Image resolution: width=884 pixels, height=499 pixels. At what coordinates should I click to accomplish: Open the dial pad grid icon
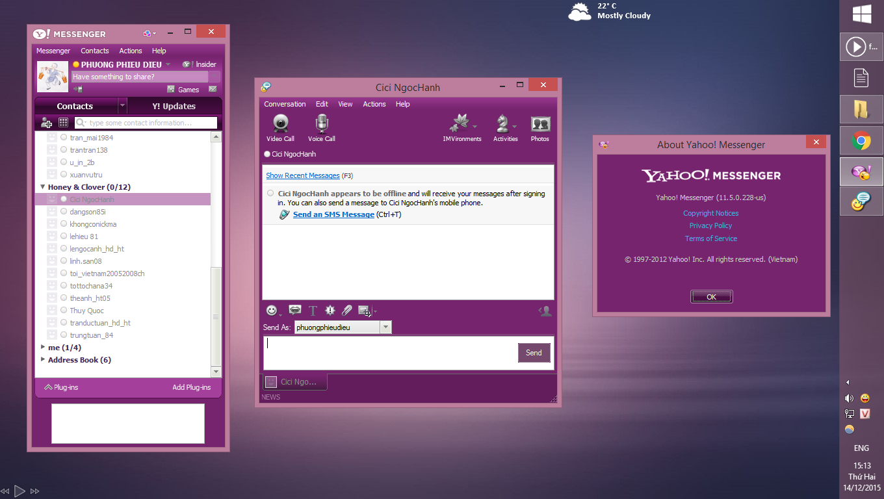click(64, 122)
